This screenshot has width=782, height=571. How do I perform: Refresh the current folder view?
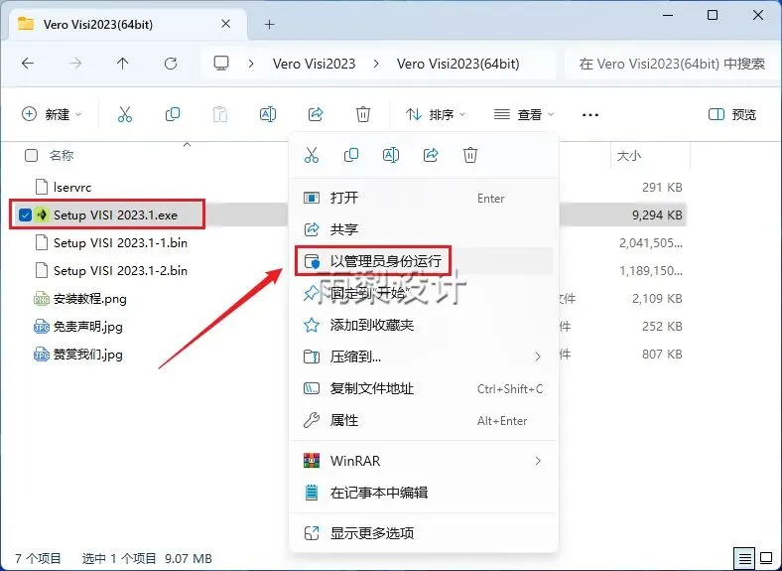point(171,64)
